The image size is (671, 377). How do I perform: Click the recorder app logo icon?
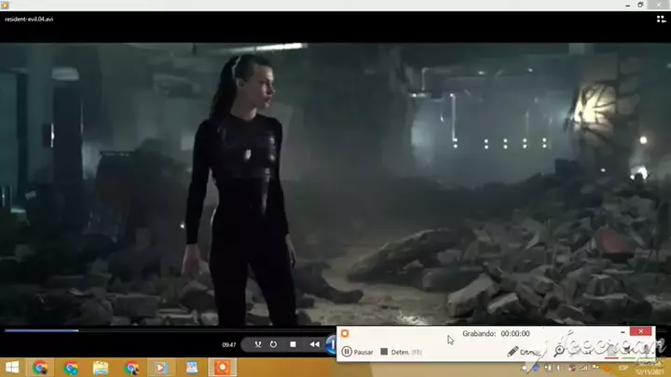pos(345,333)
